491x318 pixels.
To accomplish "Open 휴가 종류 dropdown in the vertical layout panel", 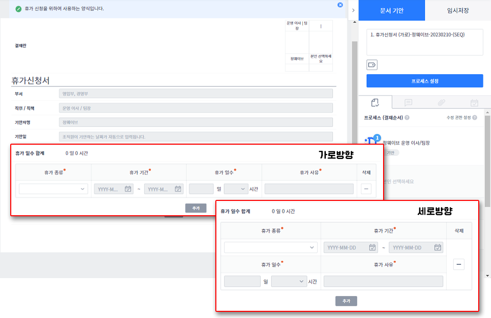I will point(271,247).
